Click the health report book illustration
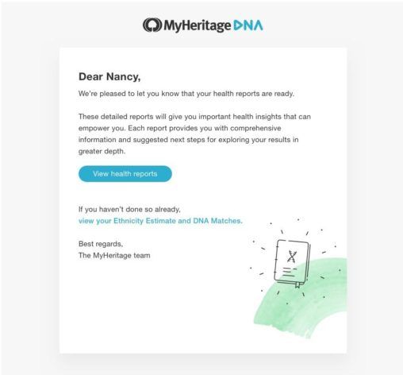The height and width of the screenshot is (375, 403). [292, 263]
